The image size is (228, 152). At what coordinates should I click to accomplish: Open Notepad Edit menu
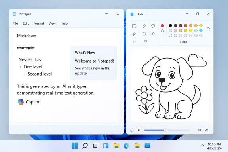point(26,23)
